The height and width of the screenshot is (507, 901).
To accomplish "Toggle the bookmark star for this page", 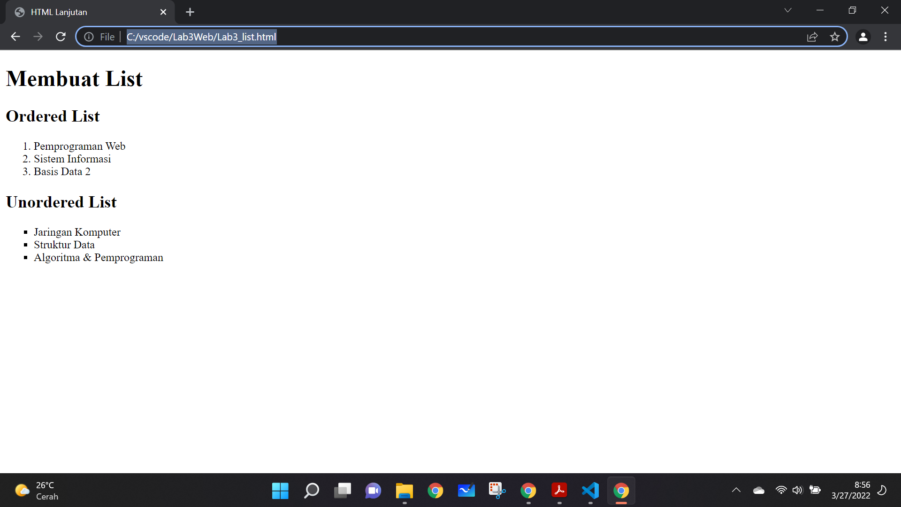I will pos(835,37).
